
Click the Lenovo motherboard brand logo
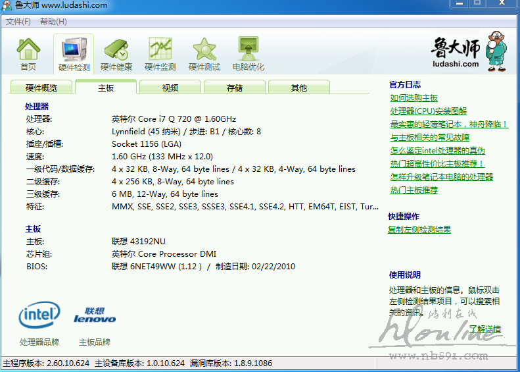click(x=95, y=315)
